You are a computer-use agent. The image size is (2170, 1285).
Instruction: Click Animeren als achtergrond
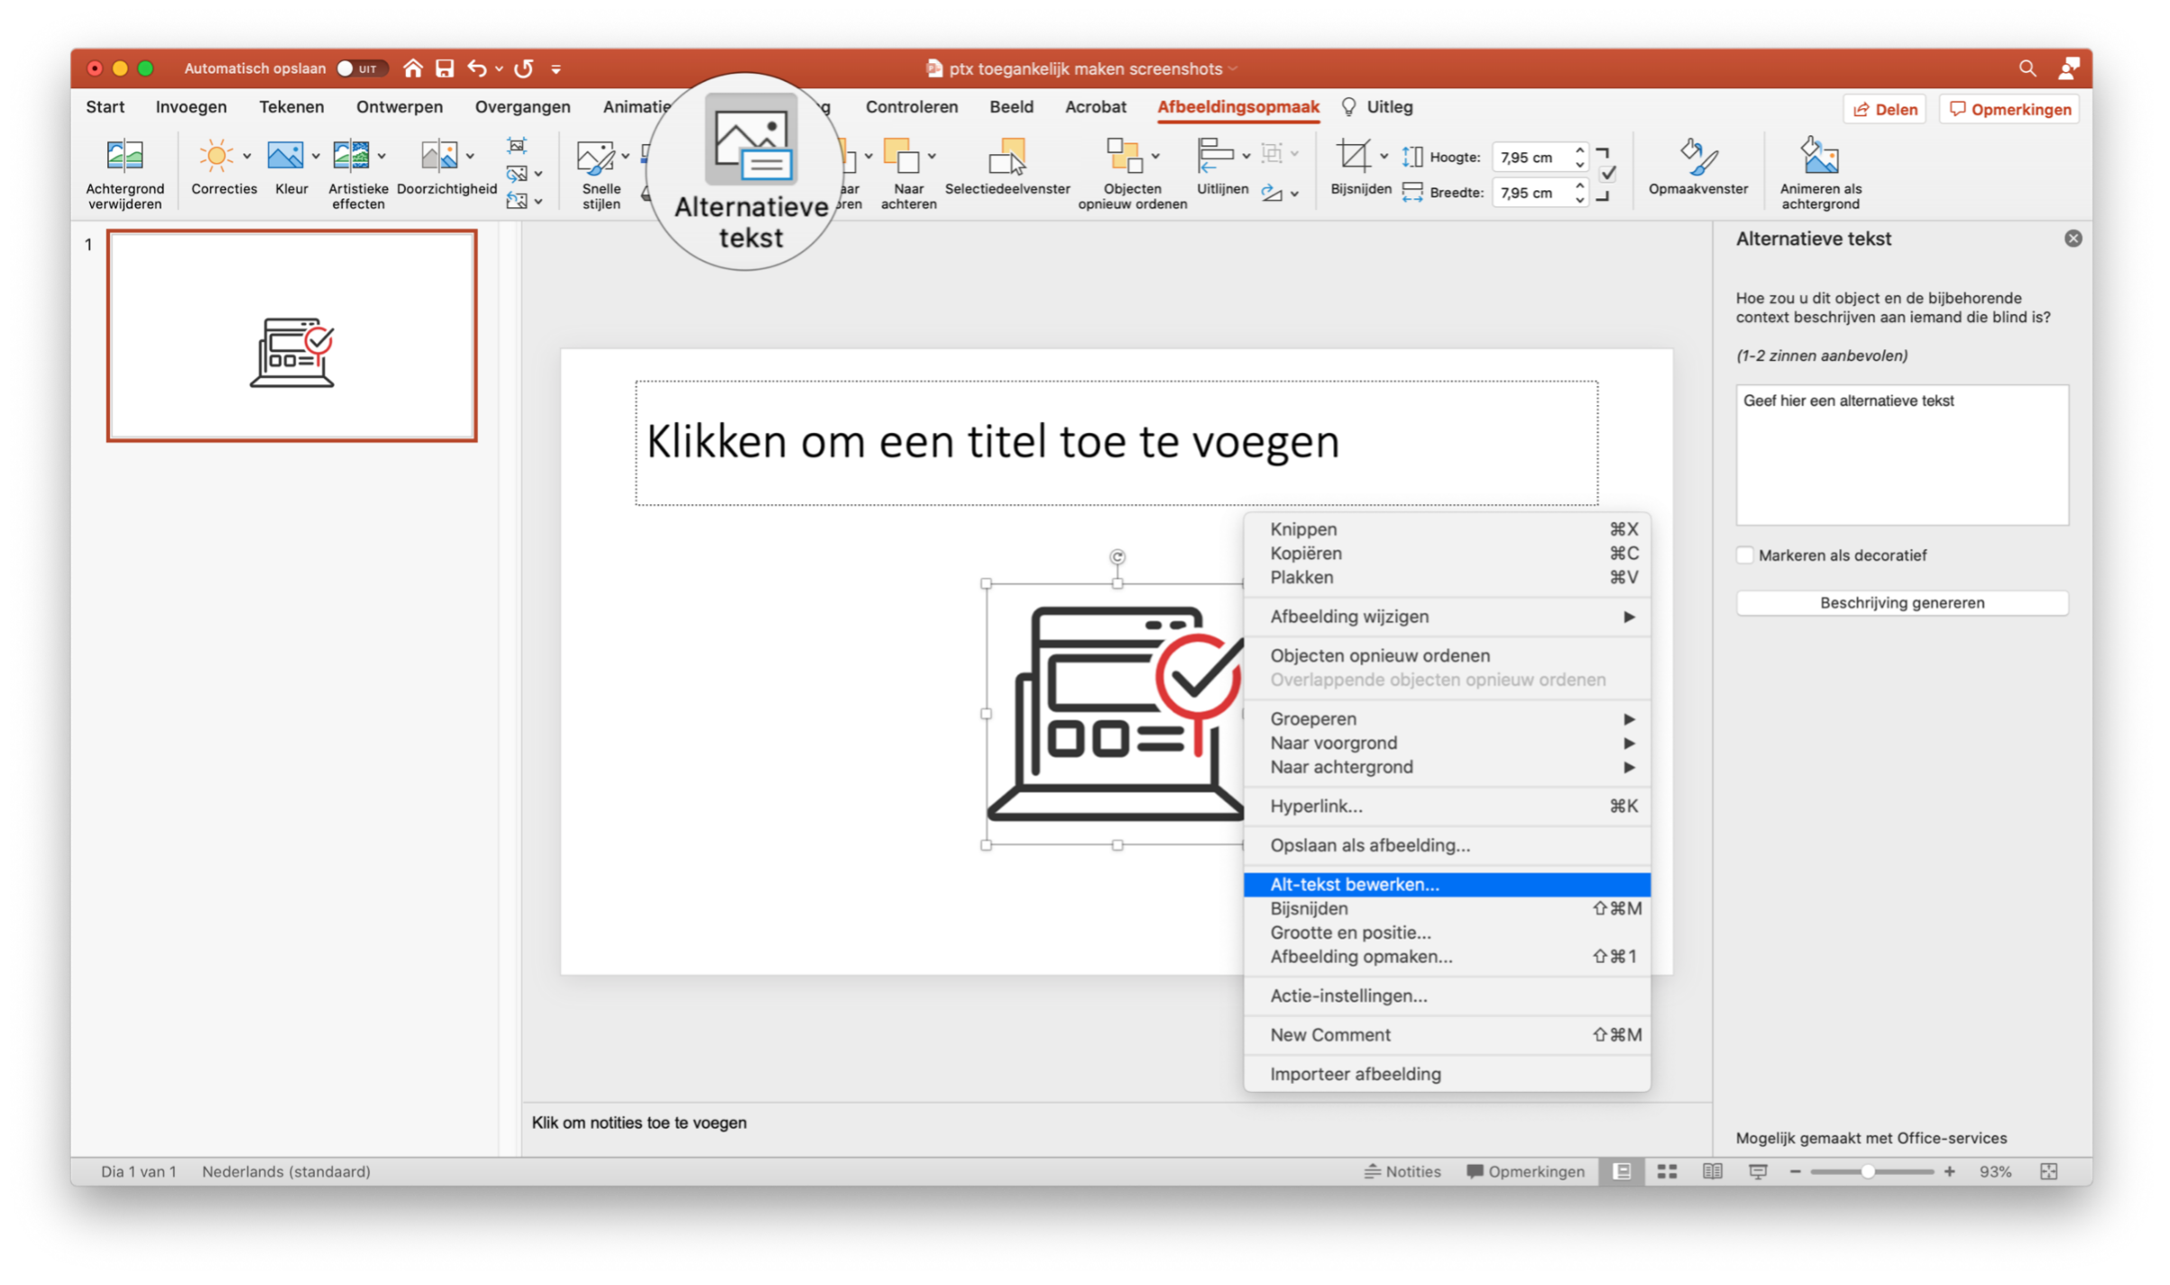(1819, 171)
